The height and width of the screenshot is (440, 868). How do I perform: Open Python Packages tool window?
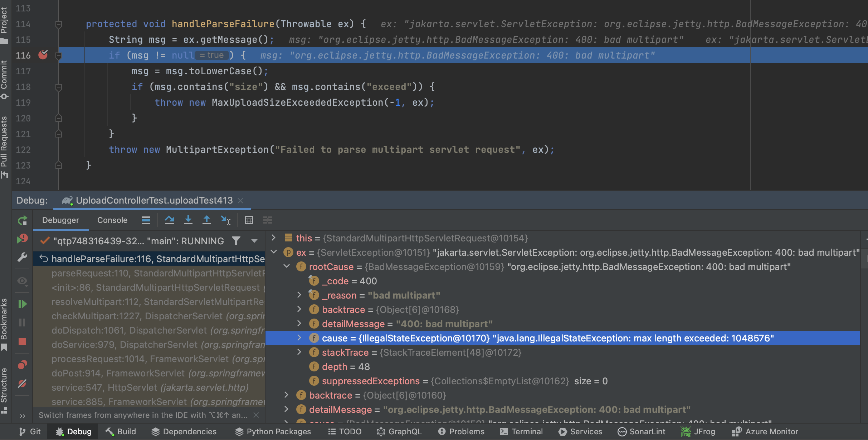click(273, 431)
